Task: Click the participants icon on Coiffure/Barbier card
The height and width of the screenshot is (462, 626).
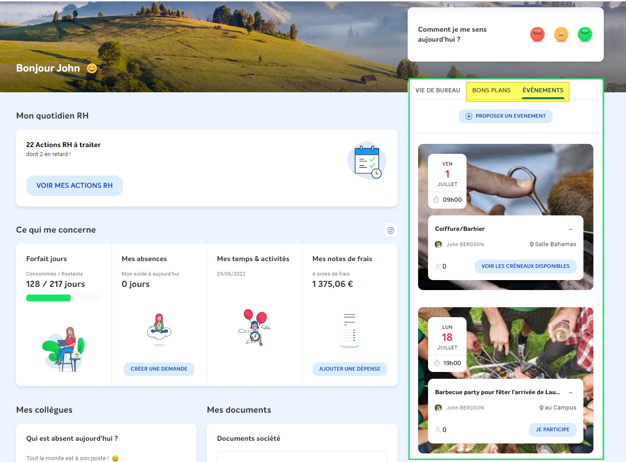Action: (x=438, y=267)
